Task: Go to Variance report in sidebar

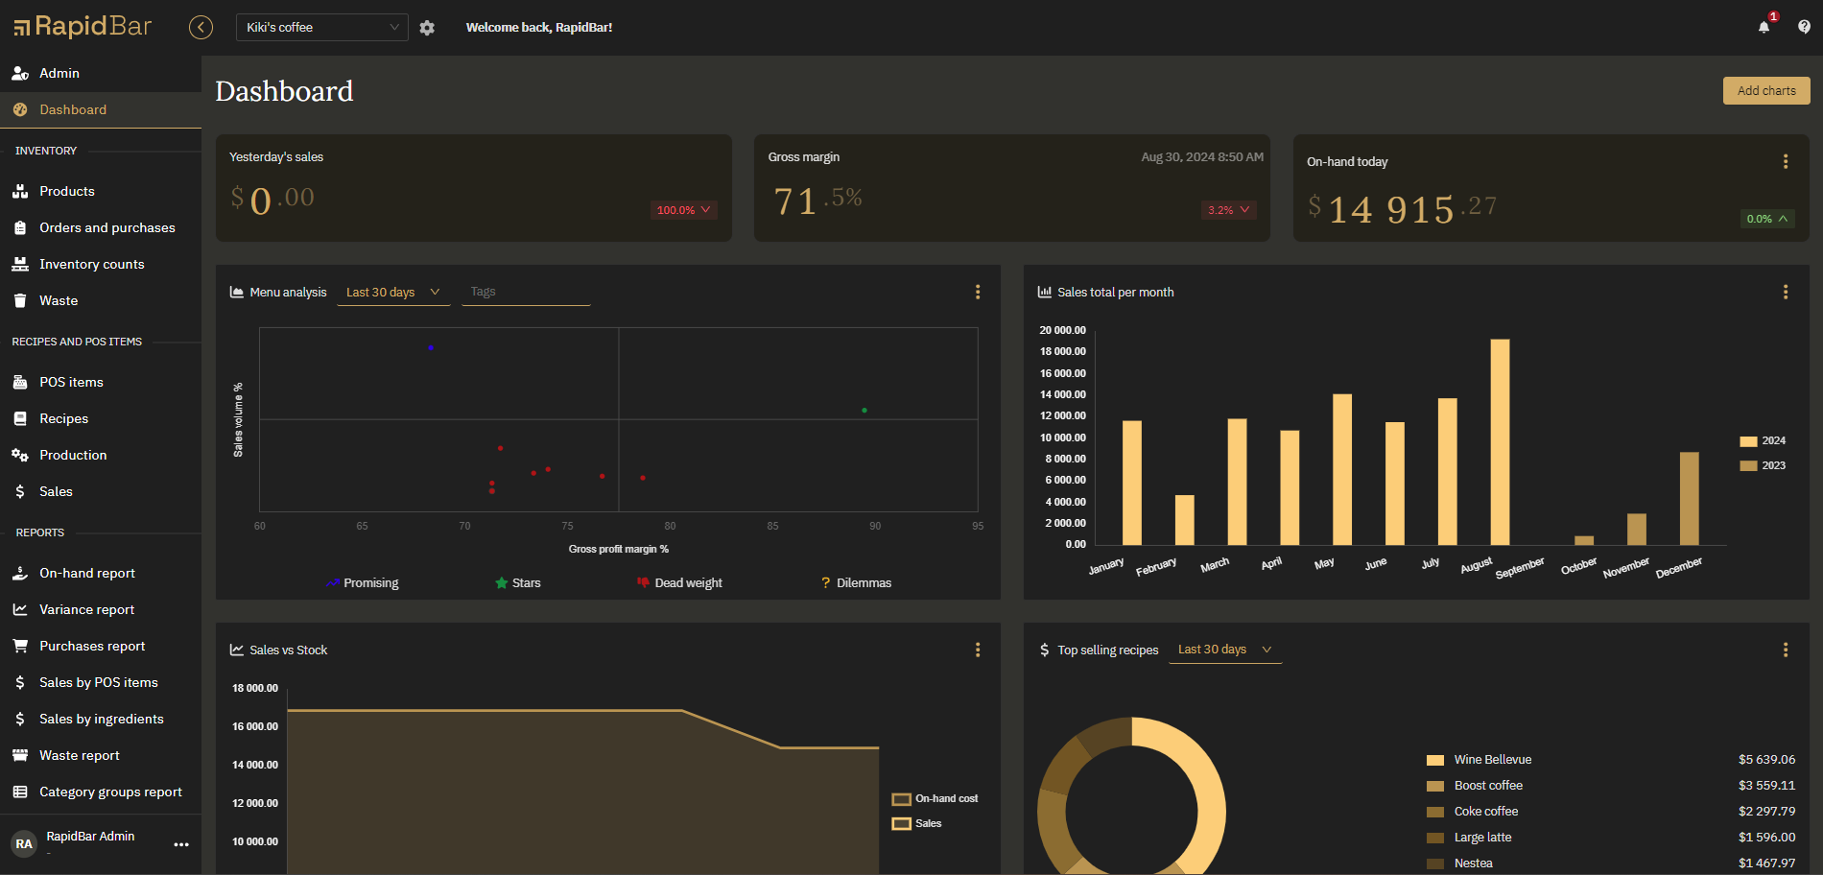Action: pyautogui.click(x=86, y=609)
